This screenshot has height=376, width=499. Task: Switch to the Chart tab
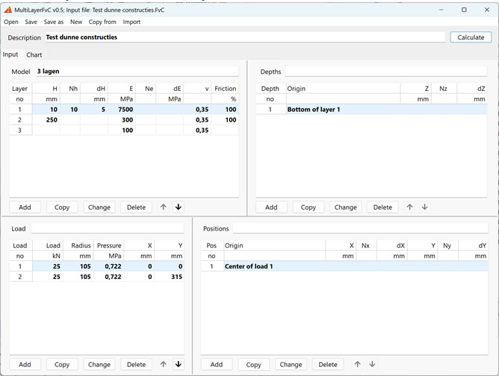[x=34, y=54]
